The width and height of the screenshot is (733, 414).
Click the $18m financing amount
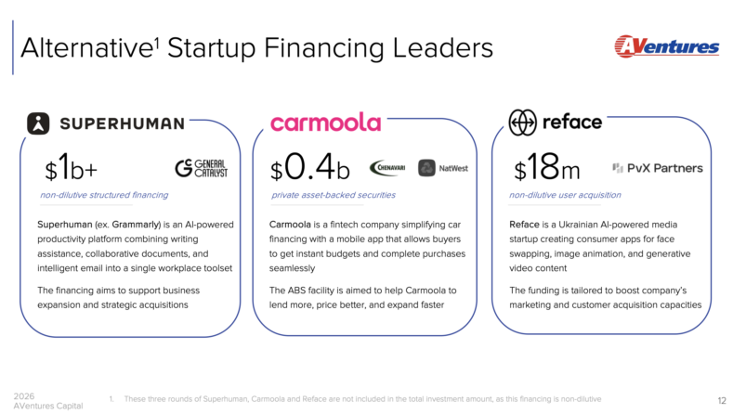[547, 170]
